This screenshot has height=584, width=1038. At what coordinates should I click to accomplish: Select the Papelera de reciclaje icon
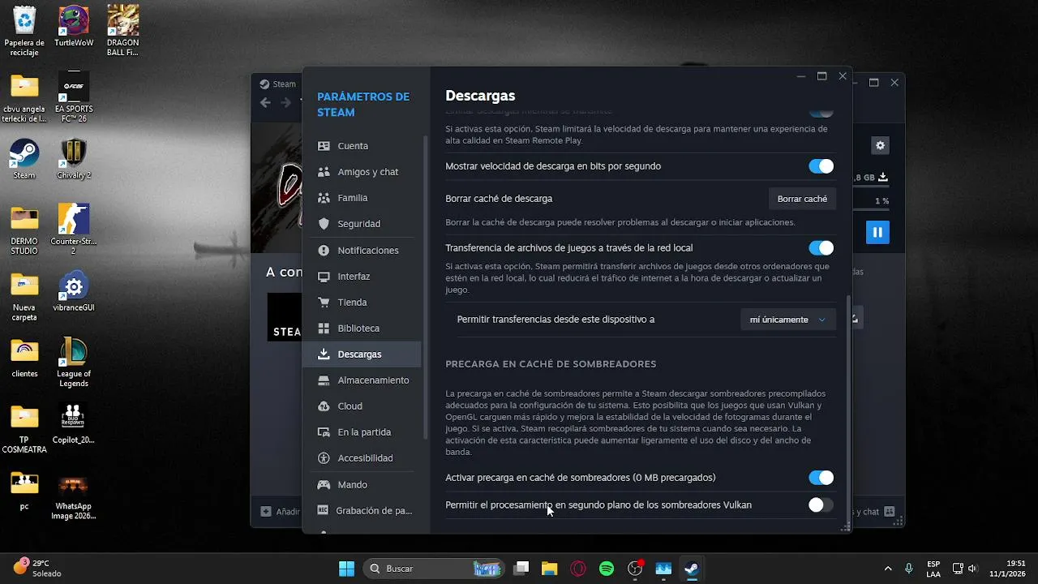[24, 31]
